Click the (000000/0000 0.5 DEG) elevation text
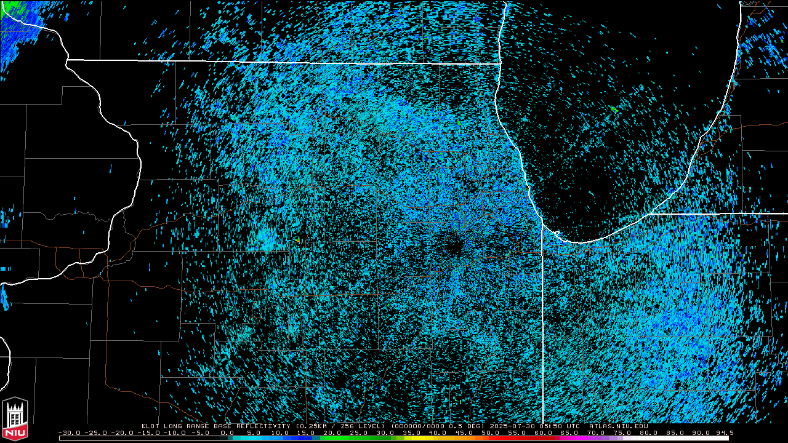Viewport: 788px width, 443px height. point(438,426)
